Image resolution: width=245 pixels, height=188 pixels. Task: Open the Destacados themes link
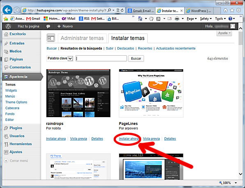126,48
